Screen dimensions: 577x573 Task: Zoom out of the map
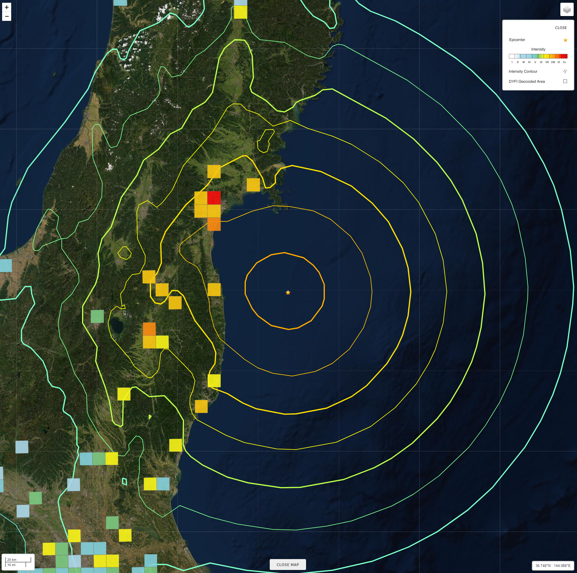click(x=7, y=16)
